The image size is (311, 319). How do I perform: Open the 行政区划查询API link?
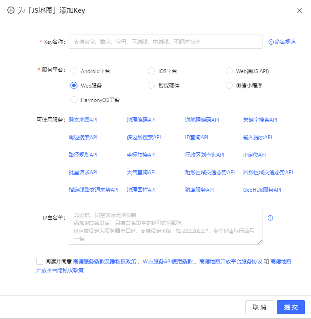[x=205, y=155]
